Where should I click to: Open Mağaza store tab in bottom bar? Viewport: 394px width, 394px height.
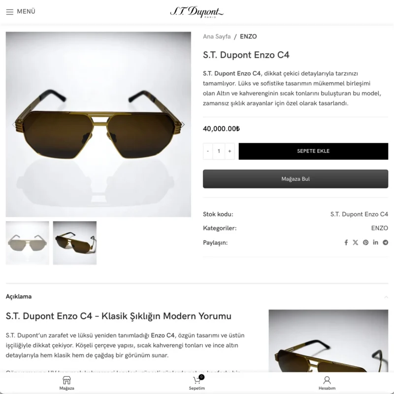pos(66,383)
